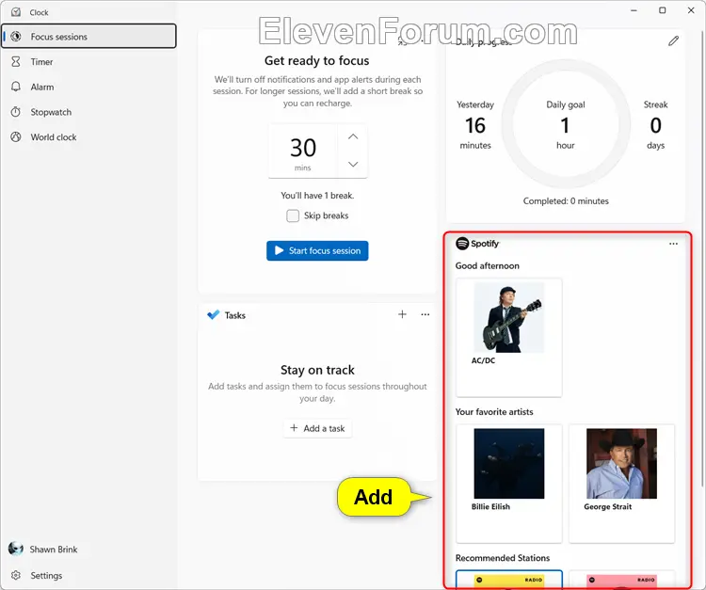Open the World clock page
This screenshot has height=590, width=706.
point(88,137)
